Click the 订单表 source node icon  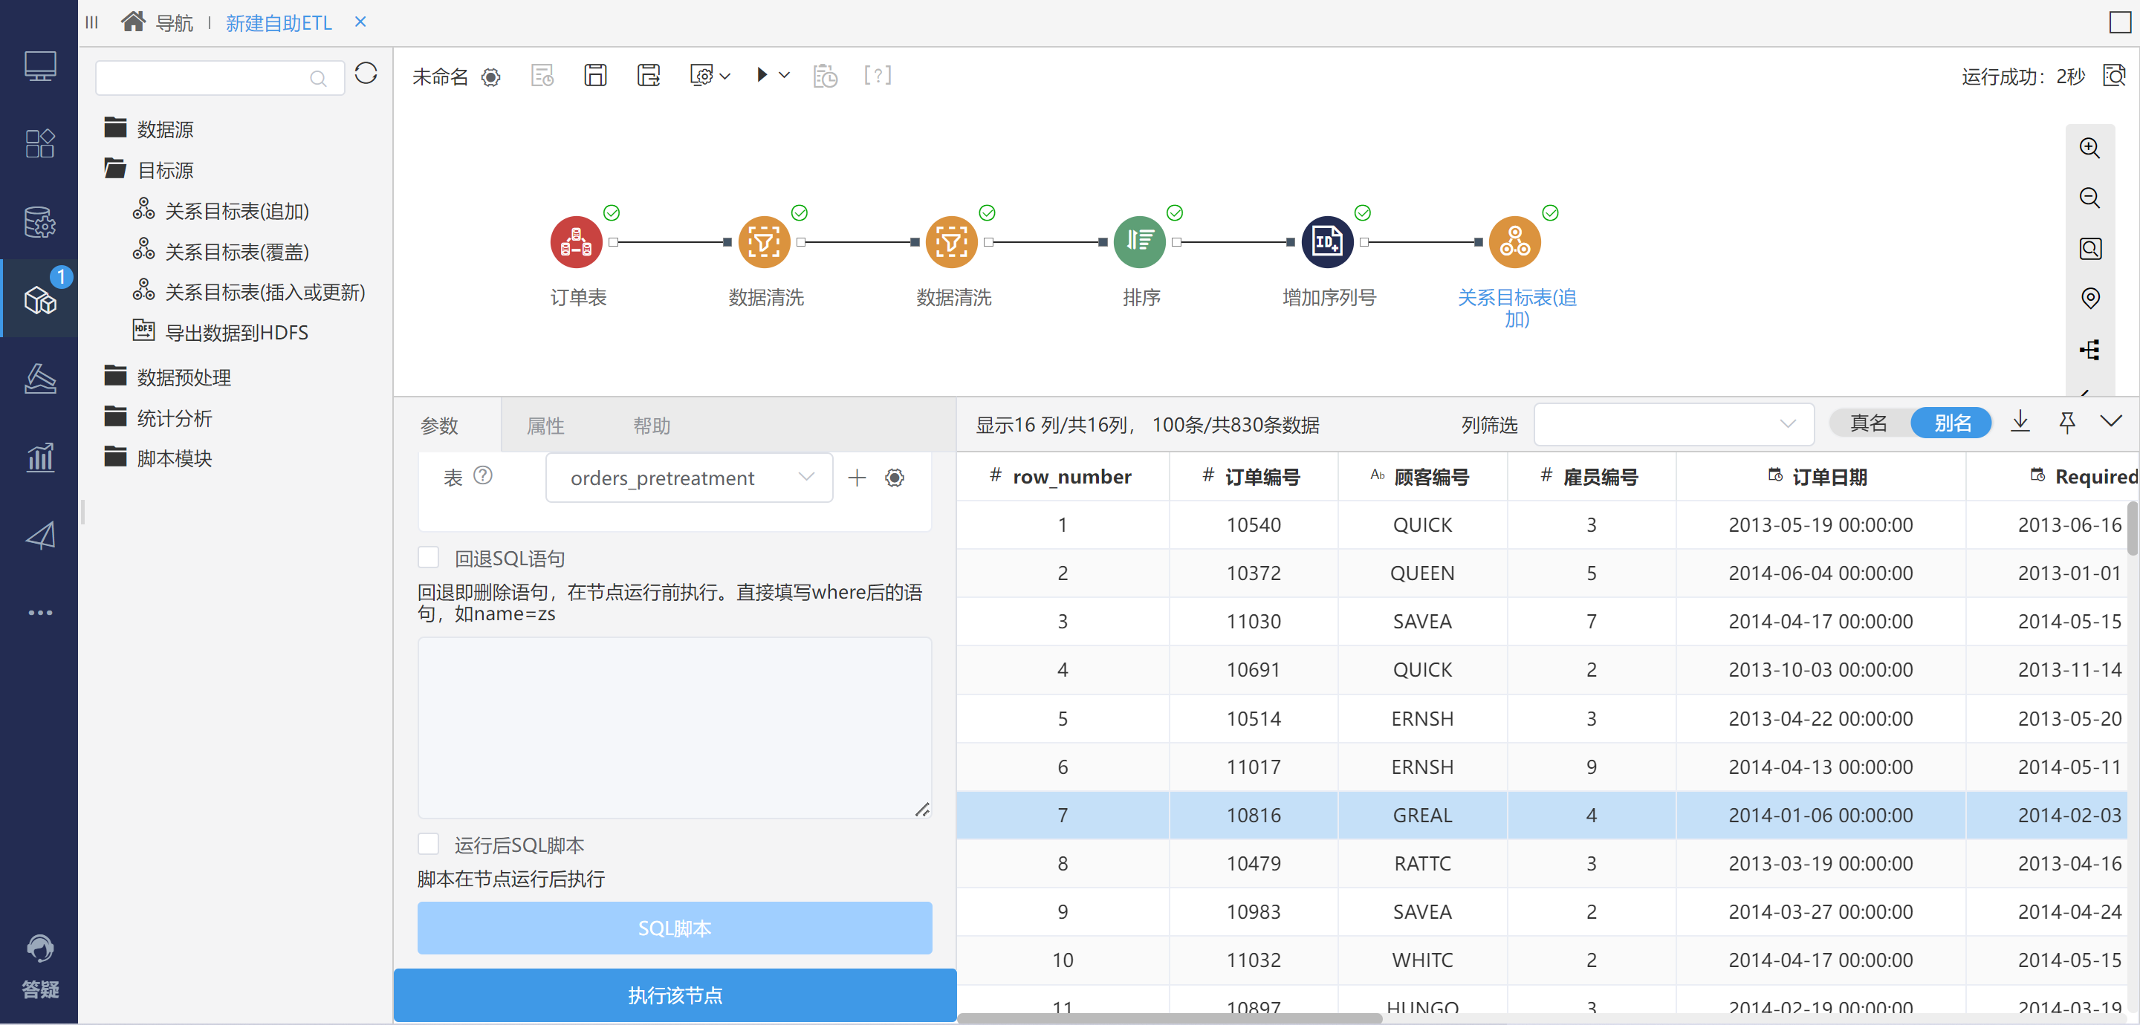tap(576, 241)
